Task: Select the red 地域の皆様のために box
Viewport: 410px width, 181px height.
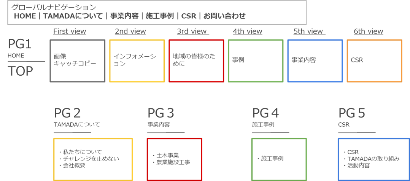Action: pyautogui.click(x=196, y=61)
